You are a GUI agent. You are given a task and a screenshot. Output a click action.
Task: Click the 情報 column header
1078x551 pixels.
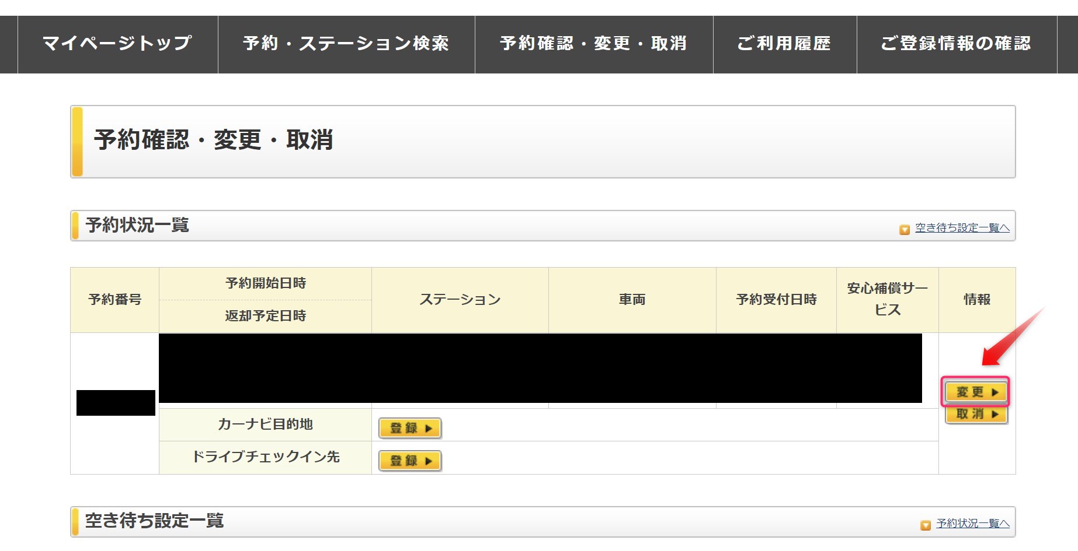(977, 300)
